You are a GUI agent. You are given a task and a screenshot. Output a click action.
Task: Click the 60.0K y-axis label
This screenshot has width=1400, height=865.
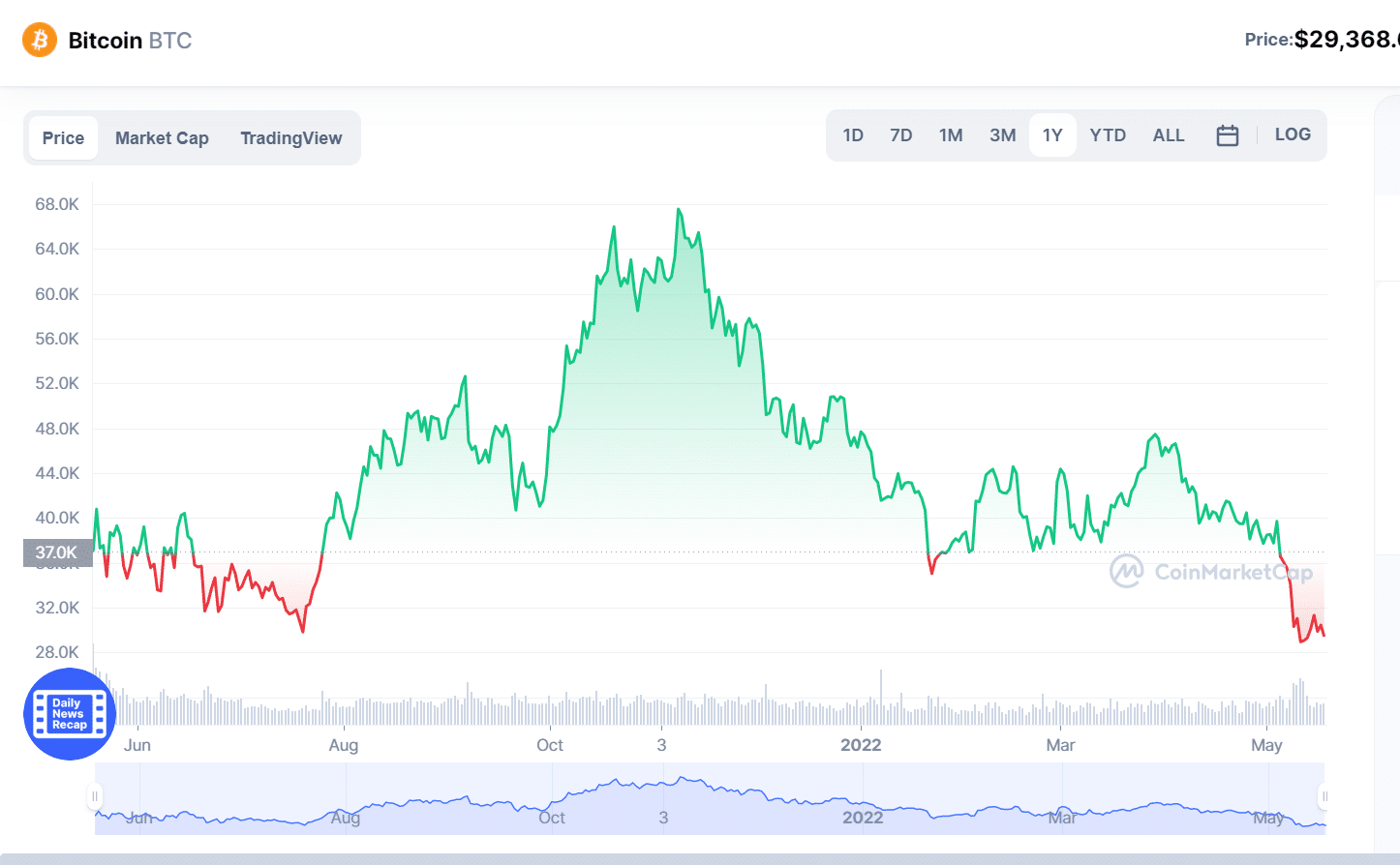pyautogui.click(x=57, y=294)
